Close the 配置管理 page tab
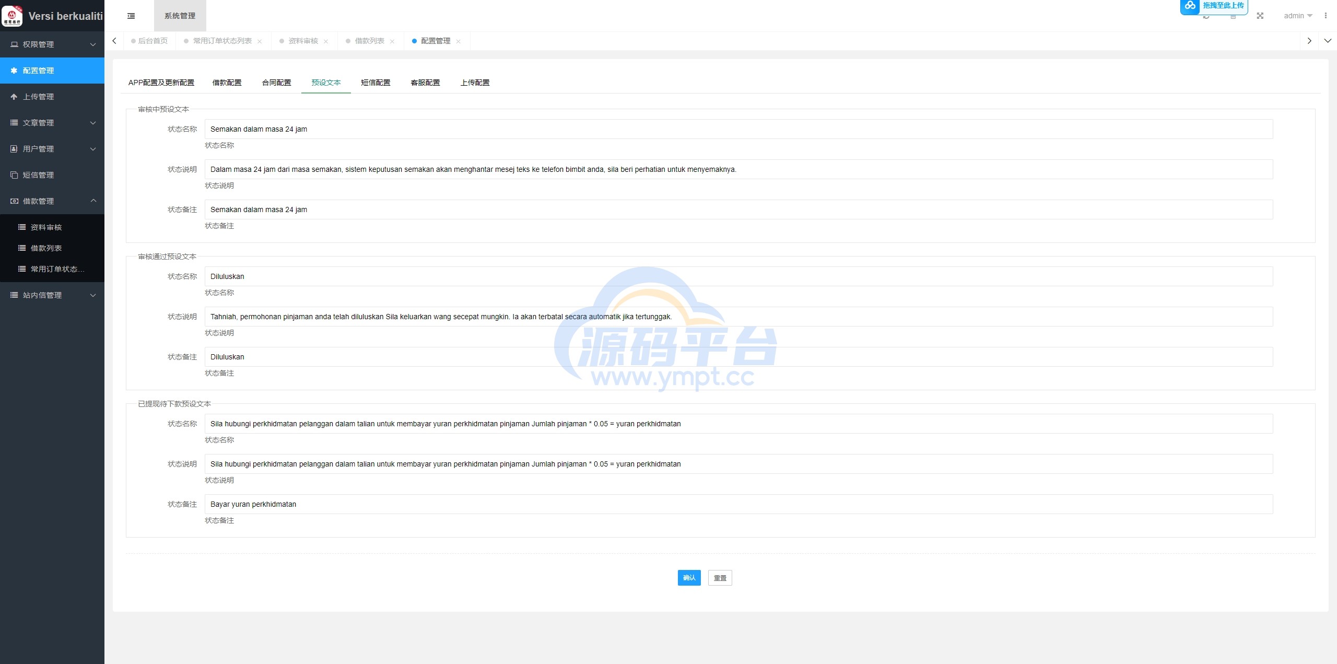This screenshot has width=1337, height=664. (x=458, y=41)
